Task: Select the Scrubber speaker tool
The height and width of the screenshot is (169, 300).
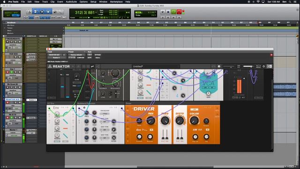Action: [x=55, y=12]
